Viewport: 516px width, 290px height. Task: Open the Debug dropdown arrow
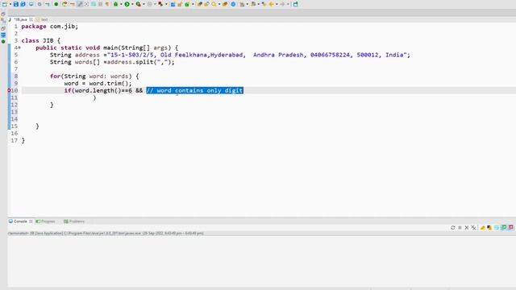pyautogui.click(x=121, y=4)
